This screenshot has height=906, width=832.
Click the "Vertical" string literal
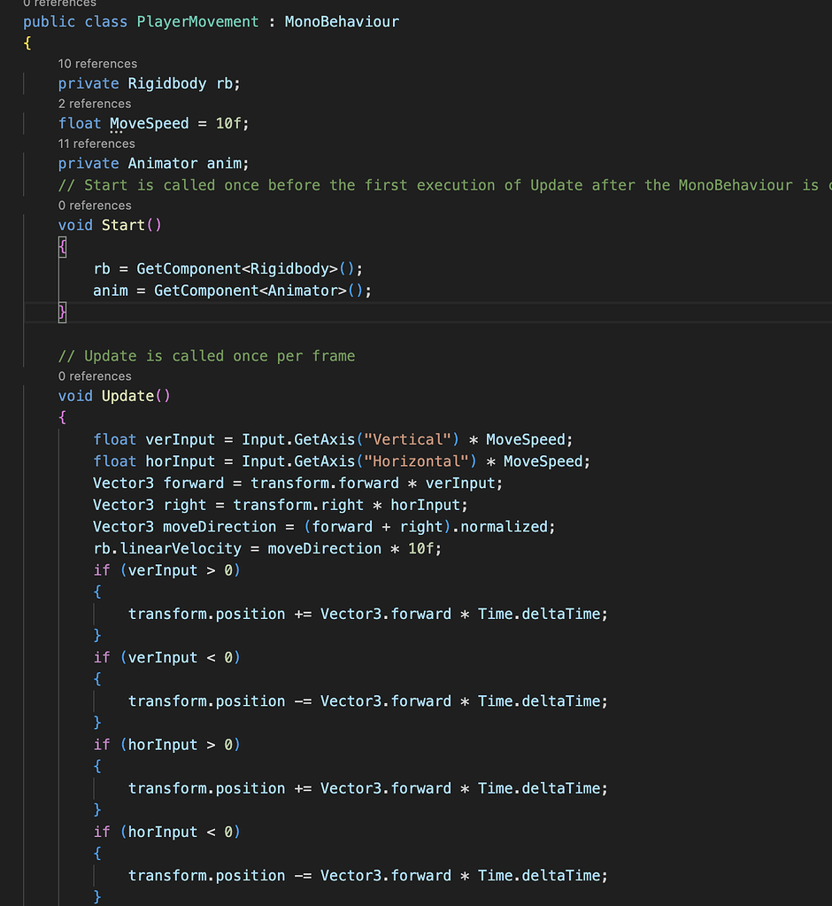[412, 439]
